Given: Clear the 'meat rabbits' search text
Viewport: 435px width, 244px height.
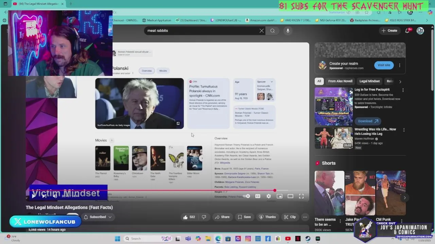Looking at the screenshot, I should coord(262,30).
